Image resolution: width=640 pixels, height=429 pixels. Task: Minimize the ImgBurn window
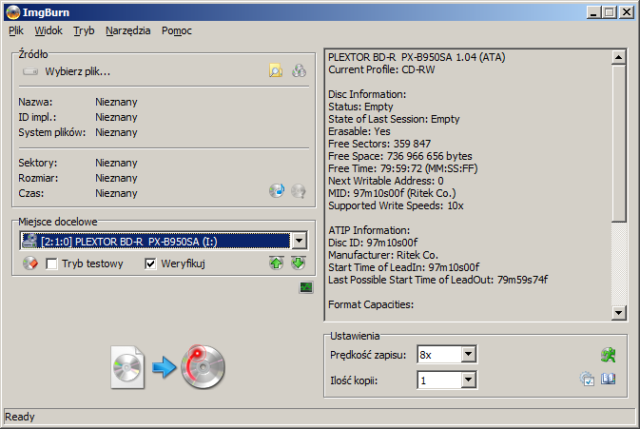coord(593,12)
